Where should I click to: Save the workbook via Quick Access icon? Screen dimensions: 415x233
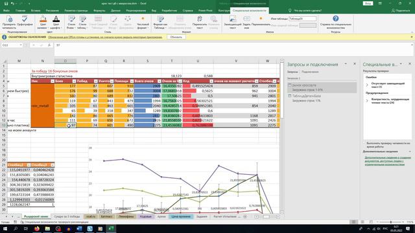coord(6,3)
